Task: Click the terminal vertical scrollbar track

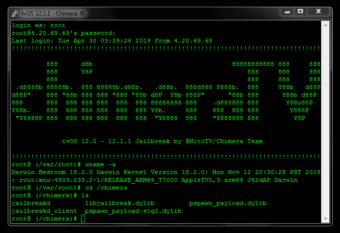Action: [x=326, y=122]
